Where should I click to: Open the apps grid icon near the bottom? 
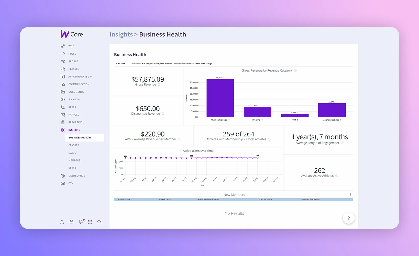click(90, 222)
